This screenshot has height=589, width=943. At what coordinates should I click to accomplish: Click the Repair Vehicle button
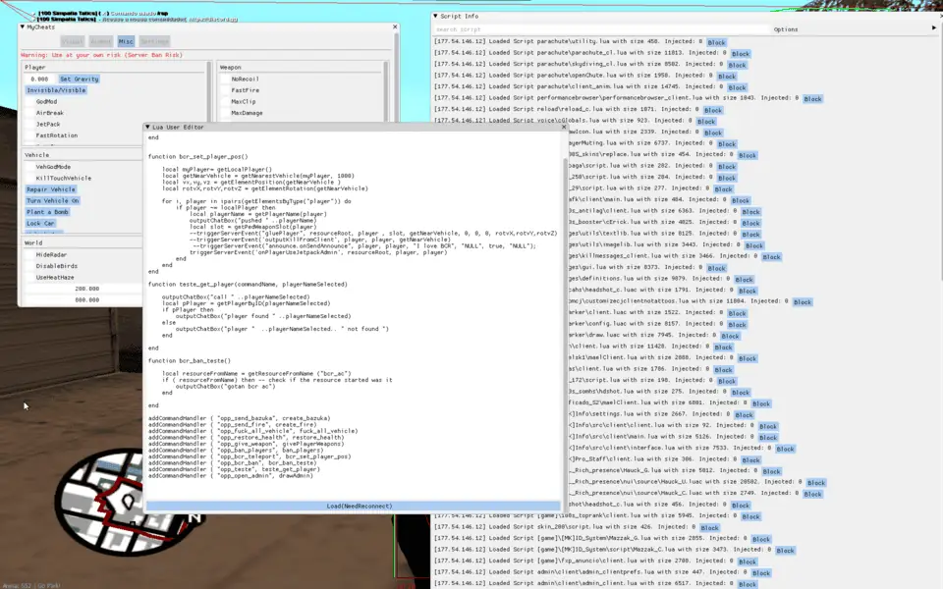[x=51, y=189]
